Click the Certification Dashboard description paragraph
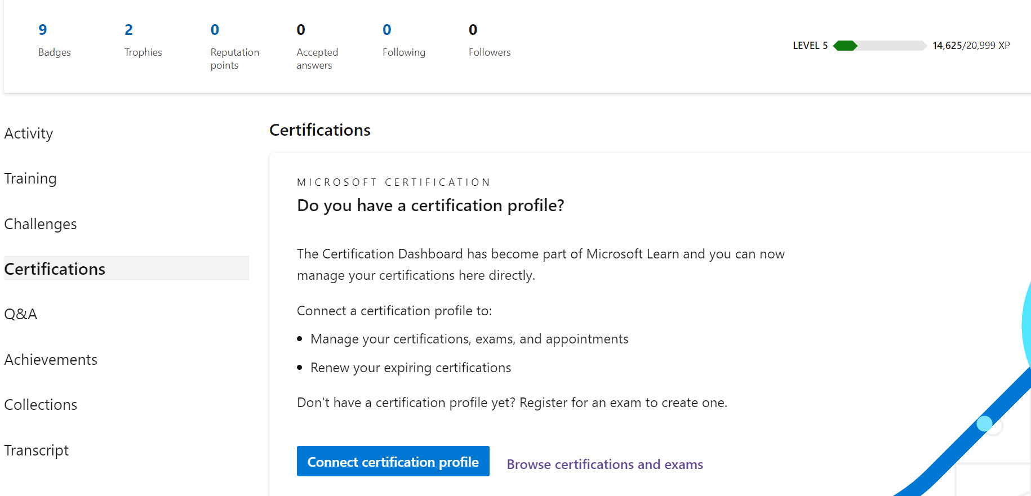 (x=541, y=265)
